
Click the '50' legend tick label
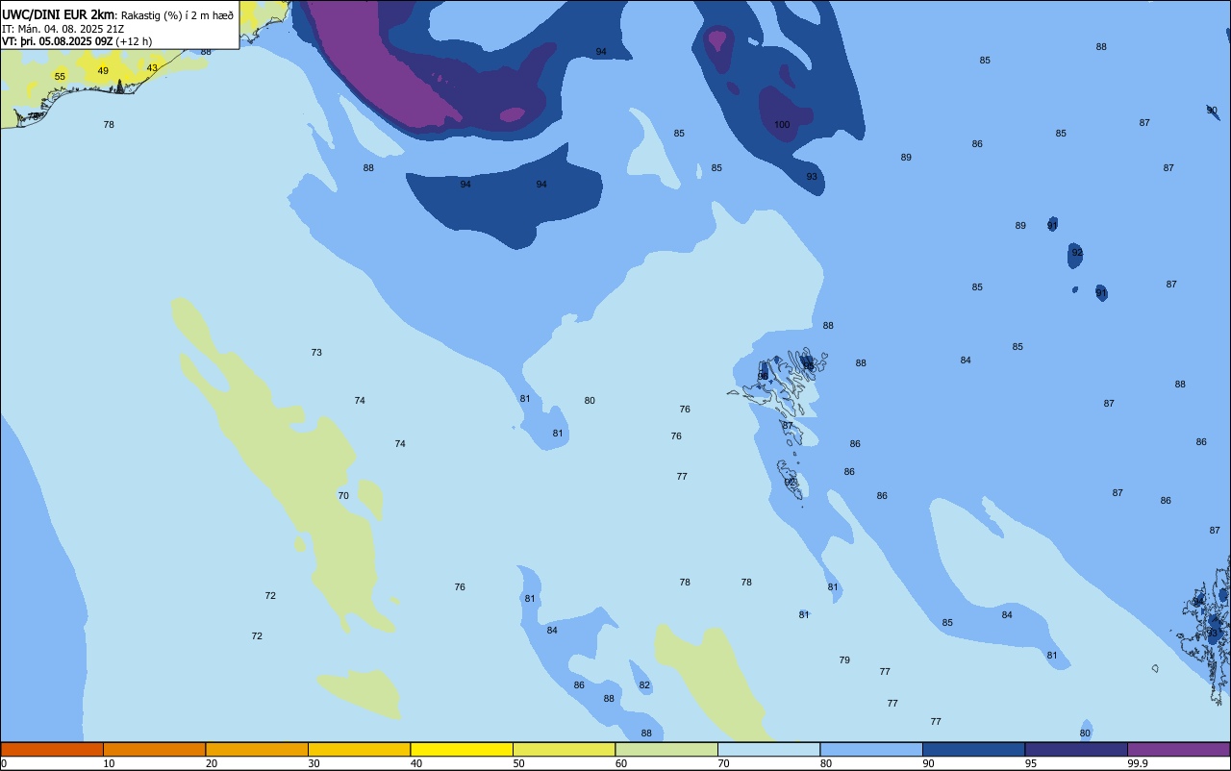pyautogui.click(x=519, y=763)
